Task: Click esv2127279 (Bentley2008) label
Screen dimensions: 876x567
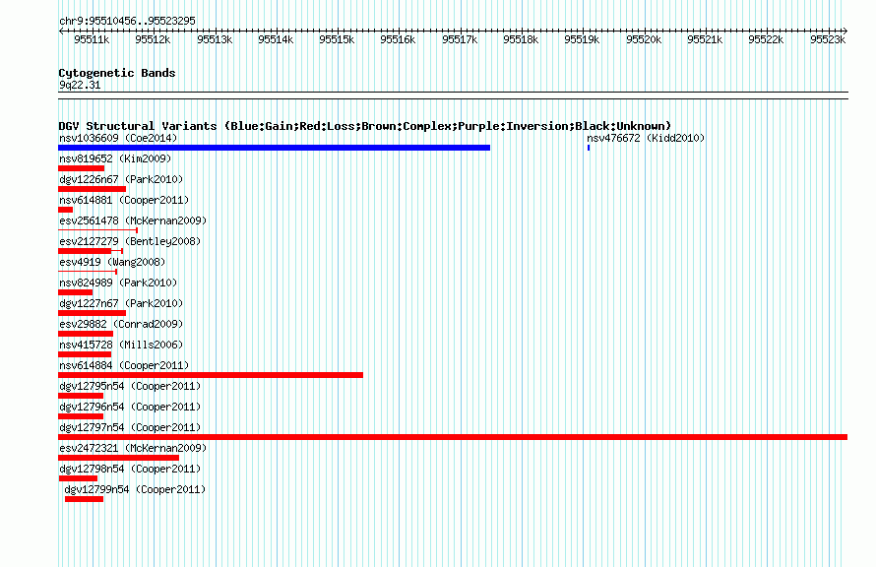Action: [x=130, y=241]
